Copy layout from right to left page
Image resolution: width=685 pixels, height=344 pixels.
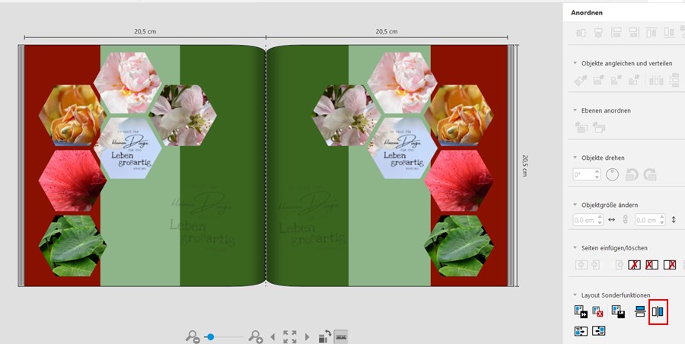pos(598,331)
